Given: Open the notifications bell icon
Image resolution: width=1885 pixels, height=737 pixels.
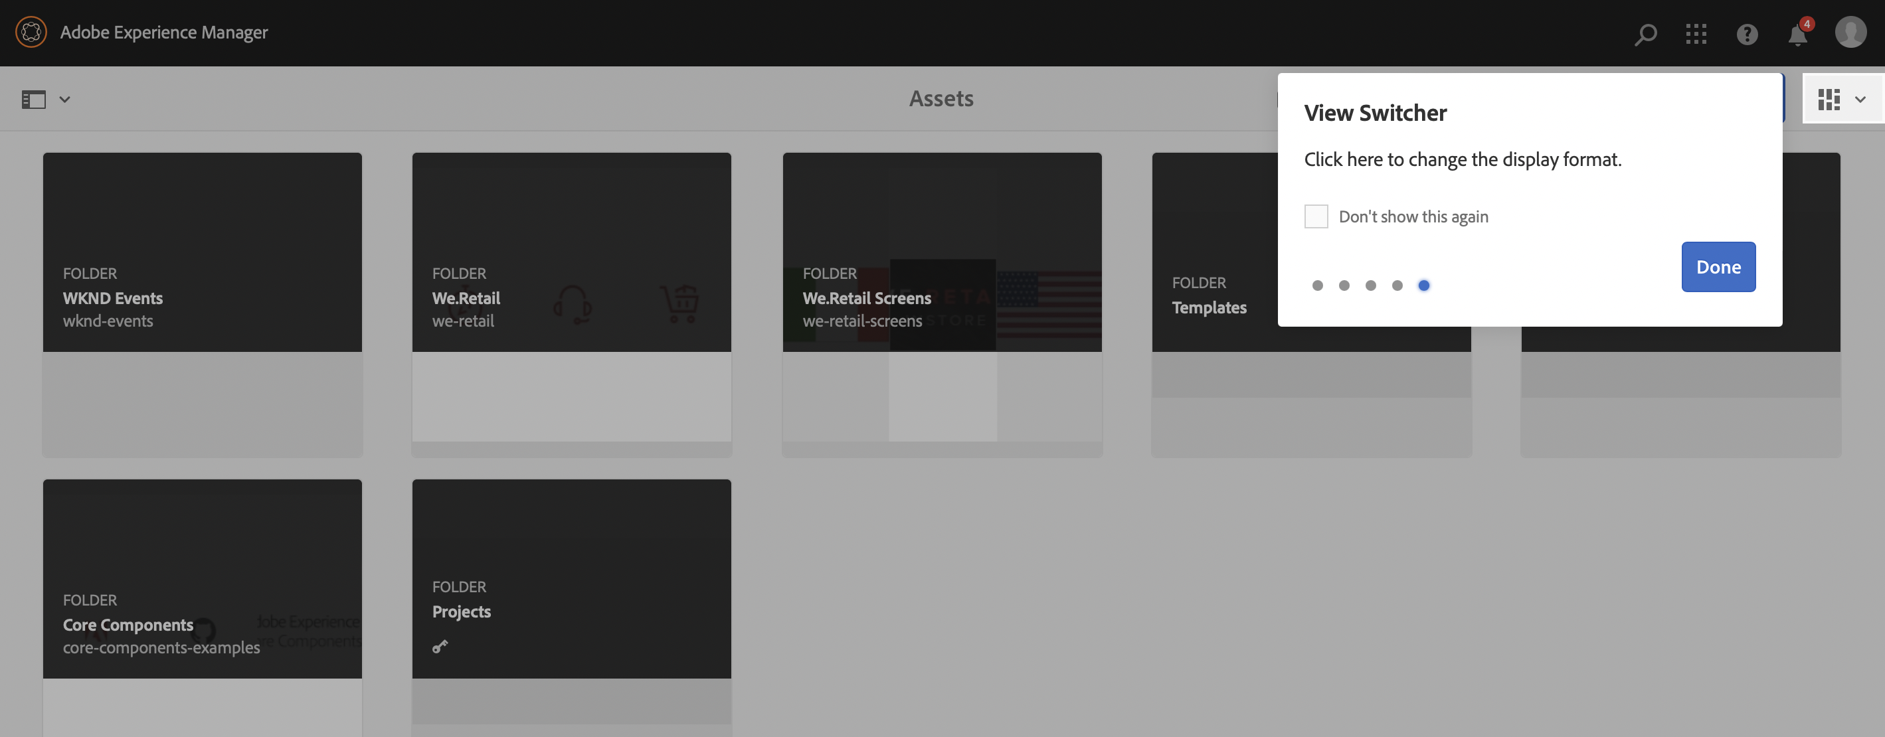Looking at the screenshot, I should tap(1797, 35).
